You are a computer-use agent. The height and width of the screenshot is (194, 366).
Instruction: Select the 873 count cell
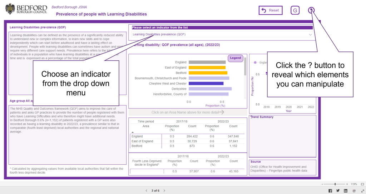(x=192, y=146)
